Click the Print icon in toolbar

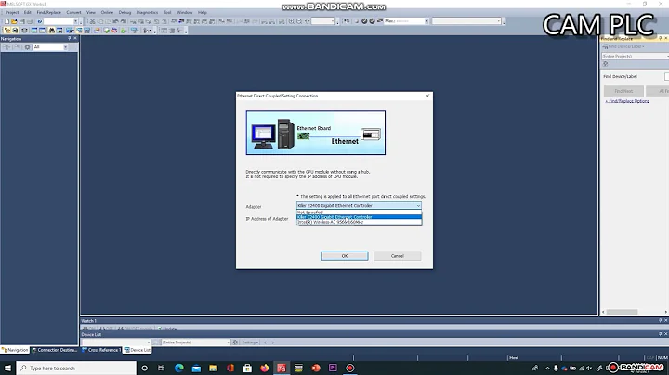[30, 21]
